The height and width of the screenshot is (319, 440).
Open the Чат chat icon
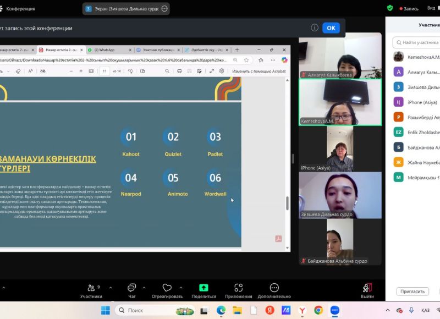(x=131, y=288)
